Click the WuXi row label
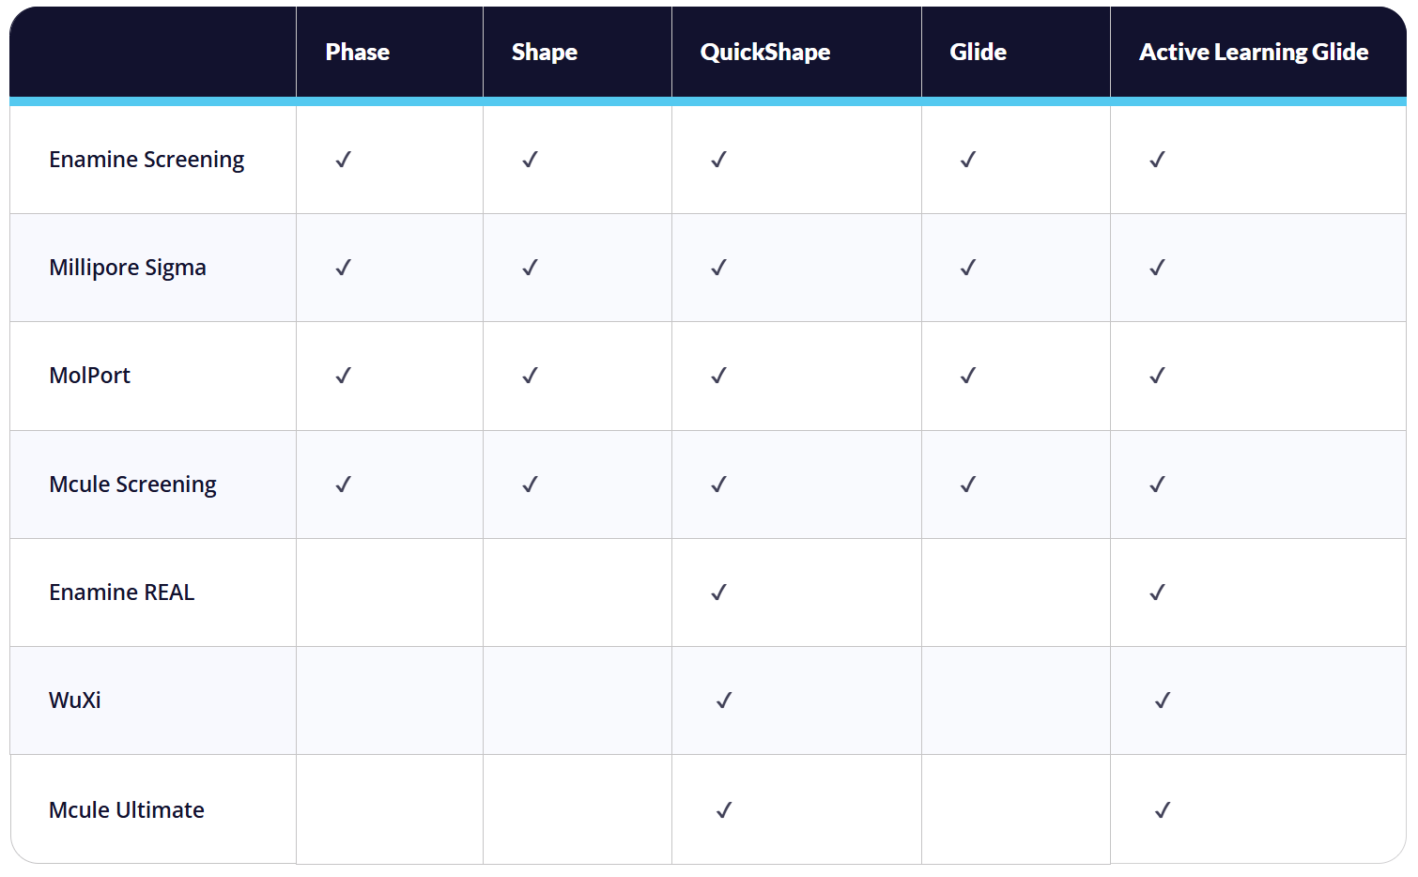The image size is (1418, 877). click(75, 700)
